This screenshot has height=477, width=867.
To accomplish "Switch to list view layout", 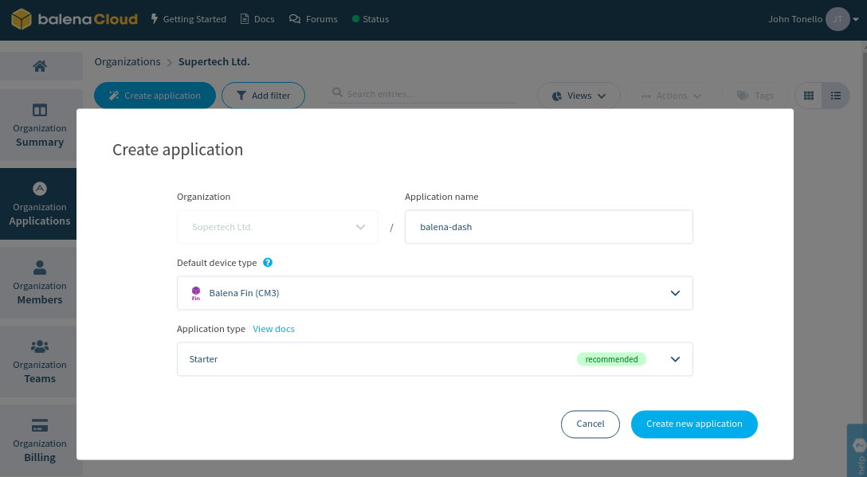I will [835, 95].
